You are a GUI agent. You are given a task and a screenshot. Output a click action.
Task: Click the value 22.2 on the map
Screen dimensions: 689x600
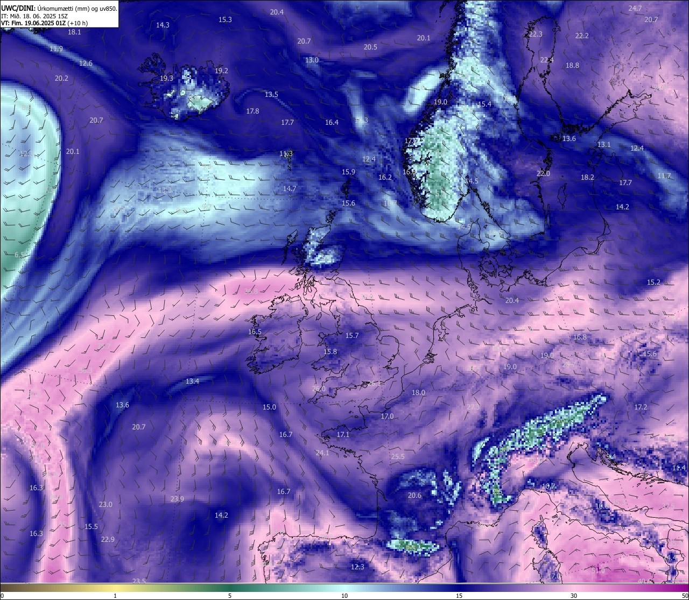582,36
